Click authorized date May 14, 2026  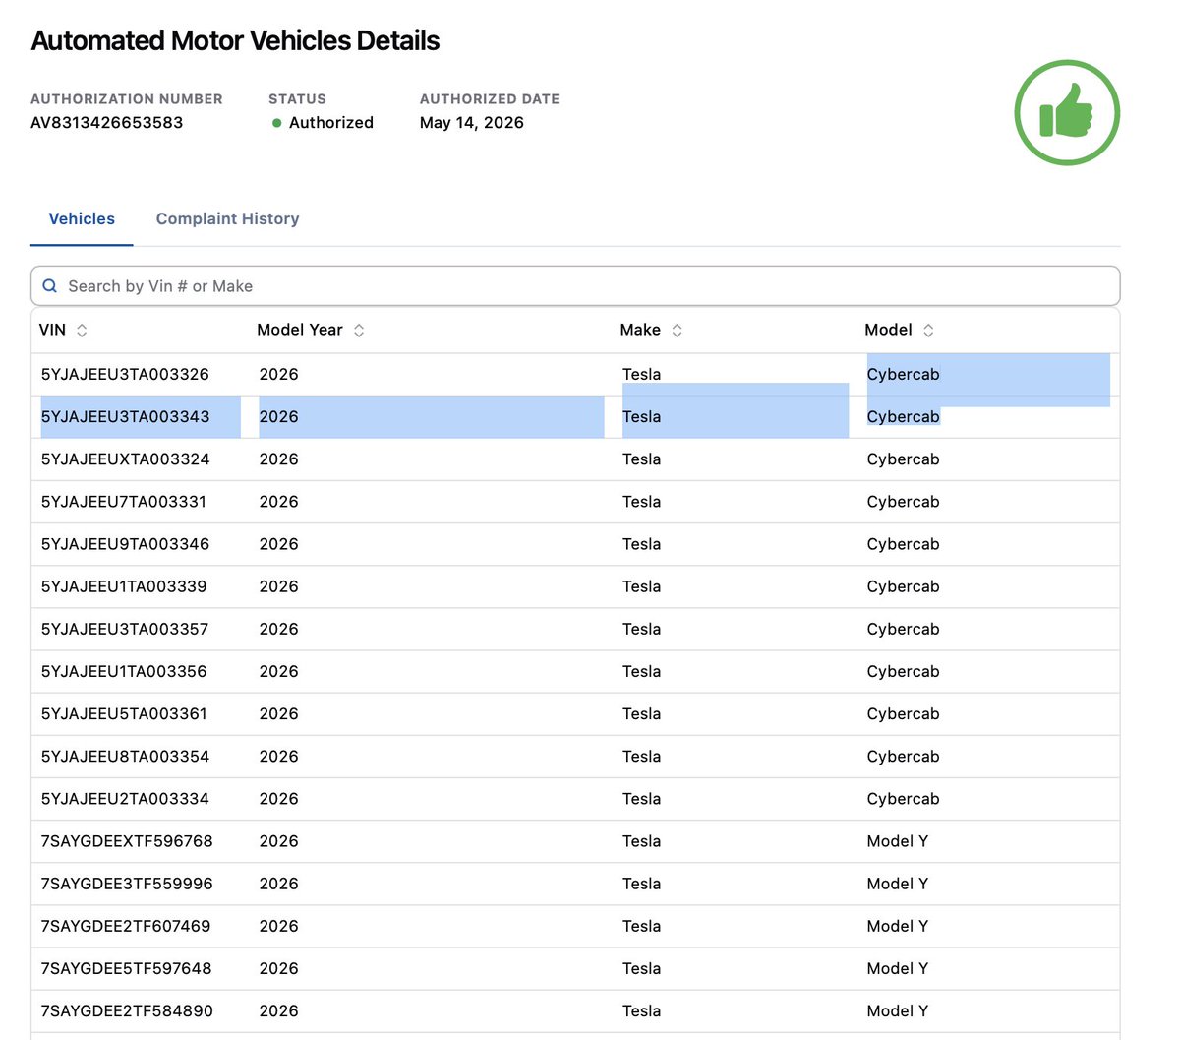point(472,123)
